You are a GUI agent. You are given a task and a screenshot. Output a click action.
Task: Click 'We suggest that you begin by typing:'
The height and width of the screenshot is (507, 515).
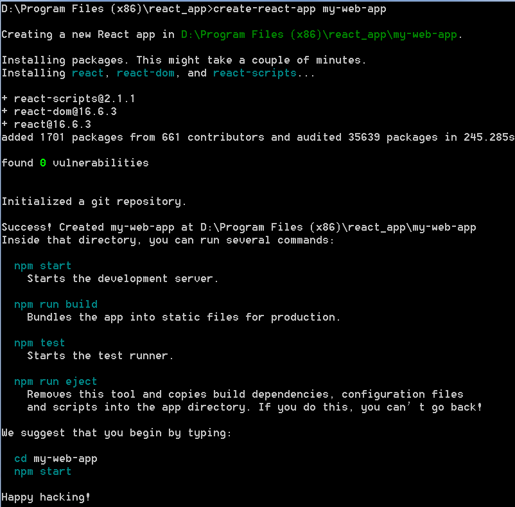click(x=117, y=432)
